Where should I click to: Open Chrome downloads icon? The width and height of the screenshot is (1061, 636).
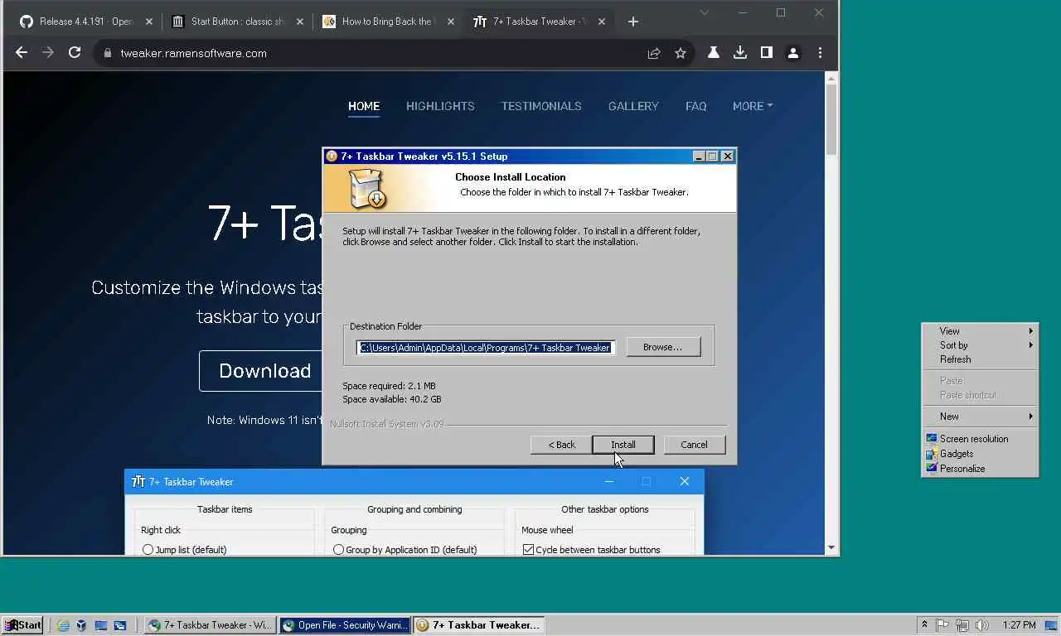pos(740,52)
